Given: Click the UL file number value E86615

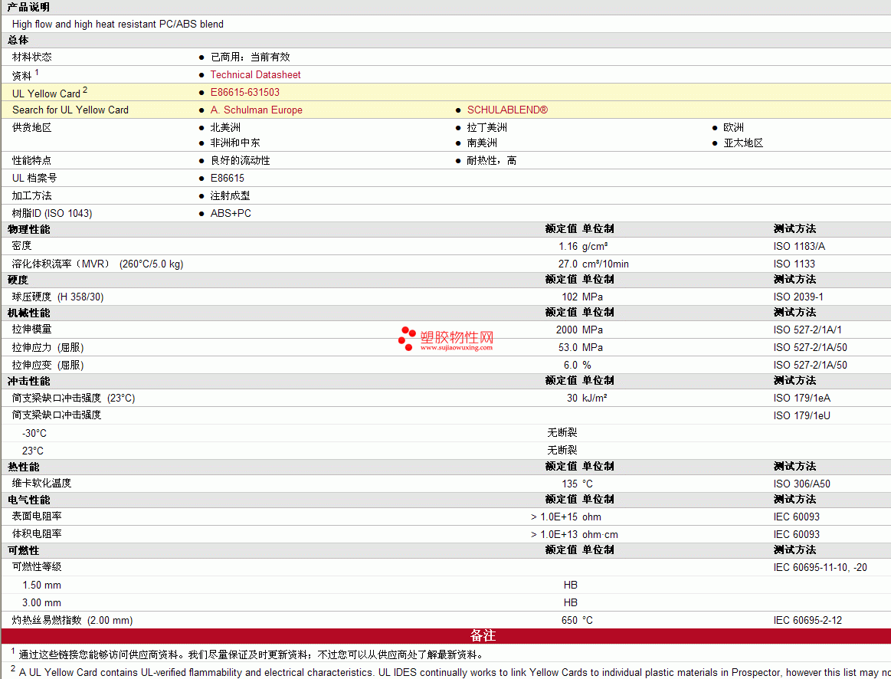Looking at the screenshot, I should [x=228, y=178].
